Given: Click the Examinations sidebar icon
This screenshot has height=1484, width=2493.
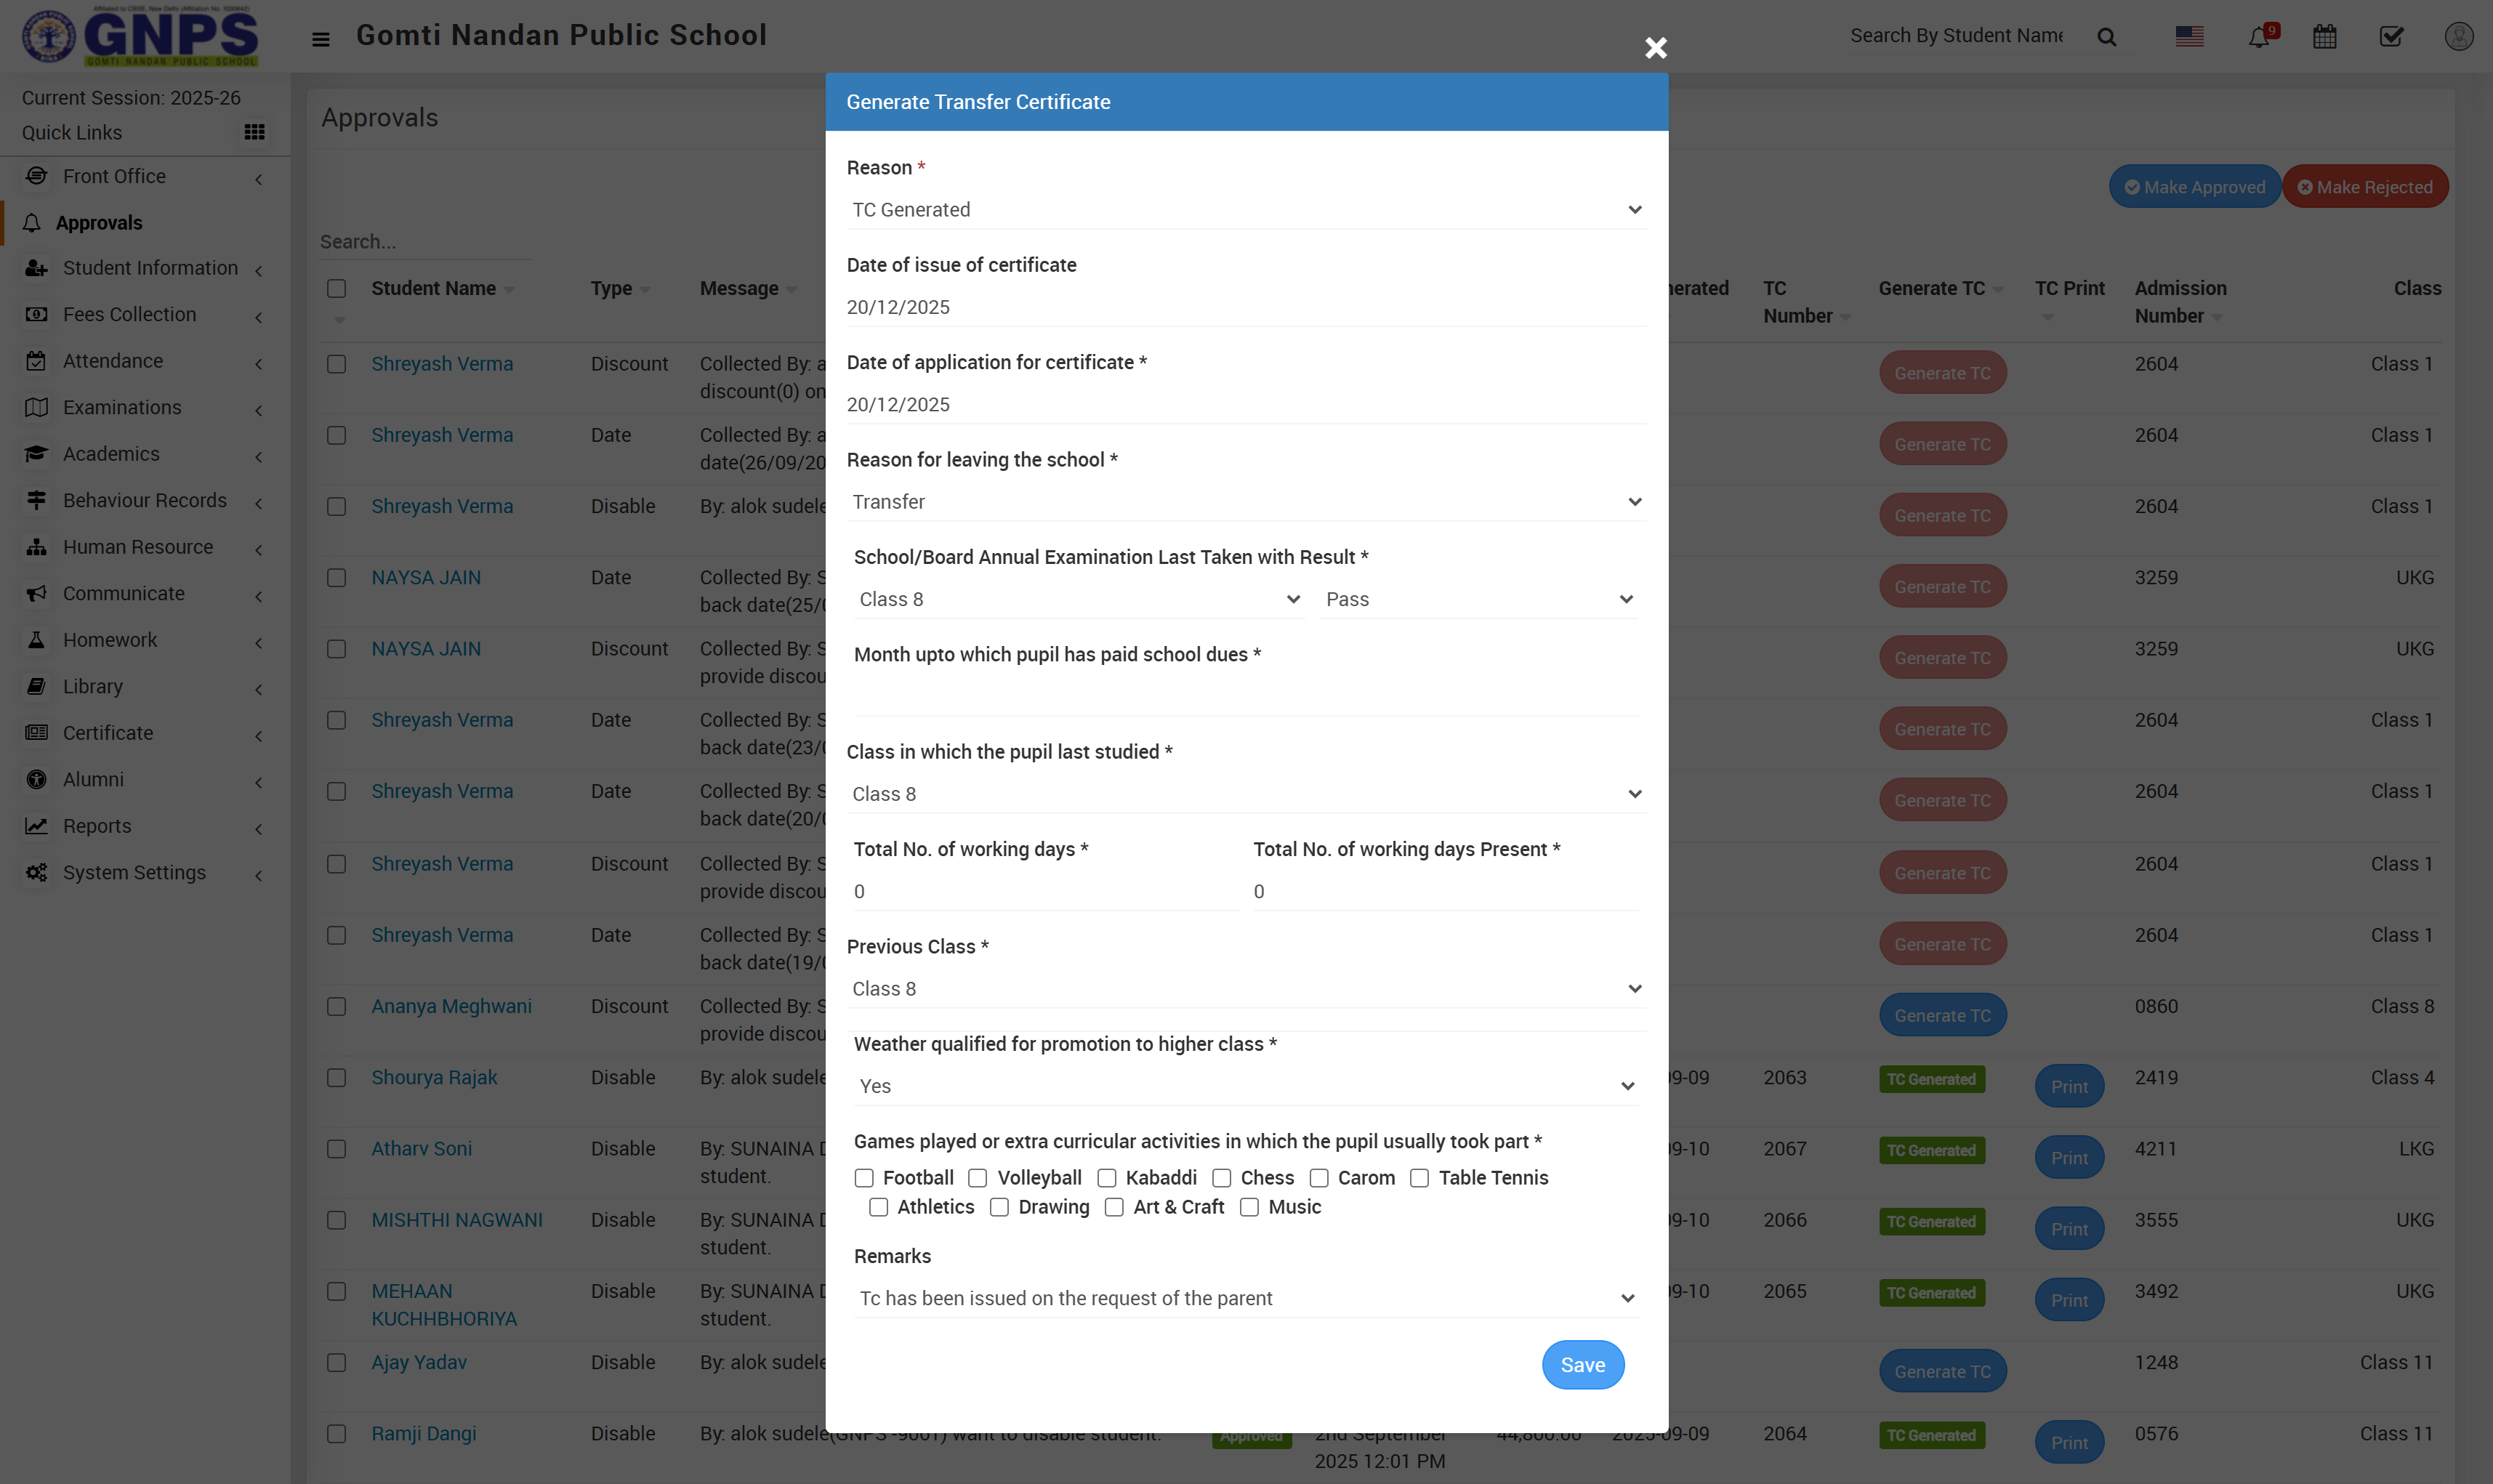Looking at the screenshot, I should [36, 407].
